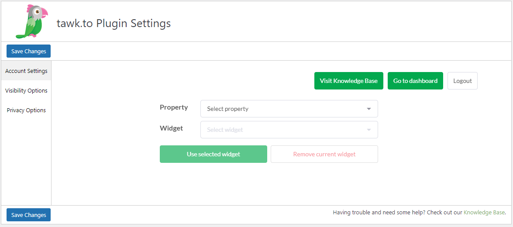The image size is (513, 227).
Task: Apply with Use selected widget button
Action: tap(213, 154)
